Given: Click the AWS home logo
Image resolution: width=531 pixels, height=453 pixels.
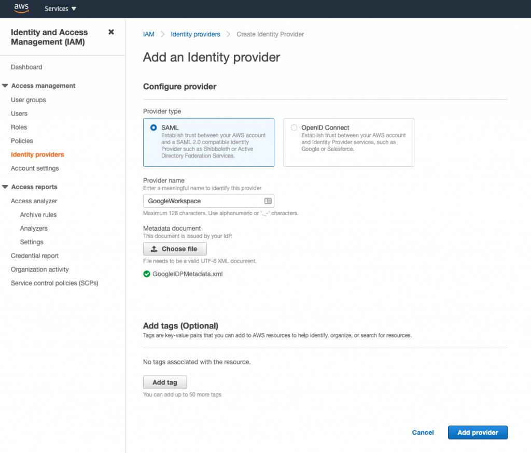Looking at the screenshot, I should tap(21, 8).
